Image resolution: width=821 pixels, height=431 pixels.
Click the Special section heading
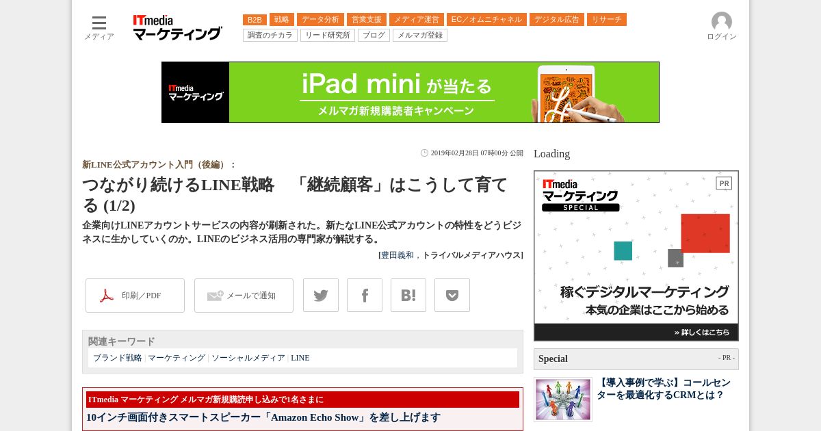tap(553, 358)
